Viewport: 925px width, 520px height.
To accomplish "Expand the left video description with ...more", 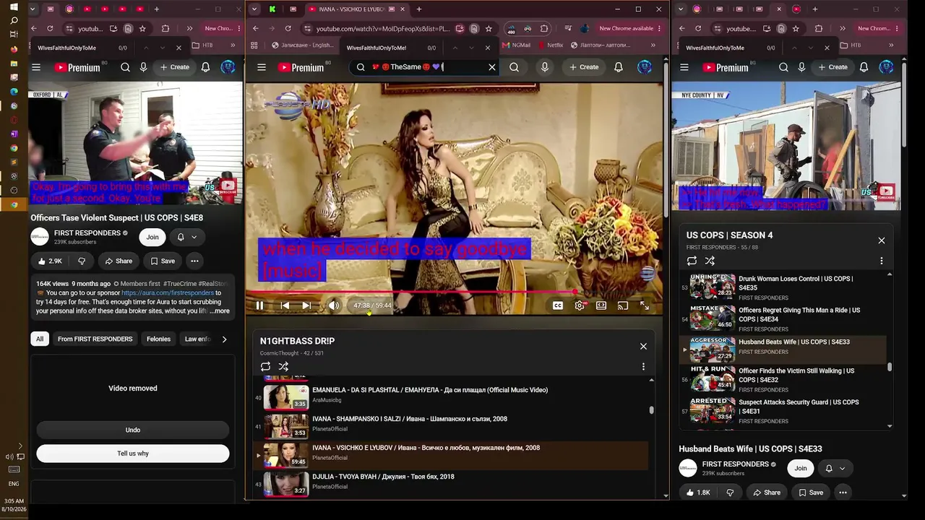I will click(220, 311).
